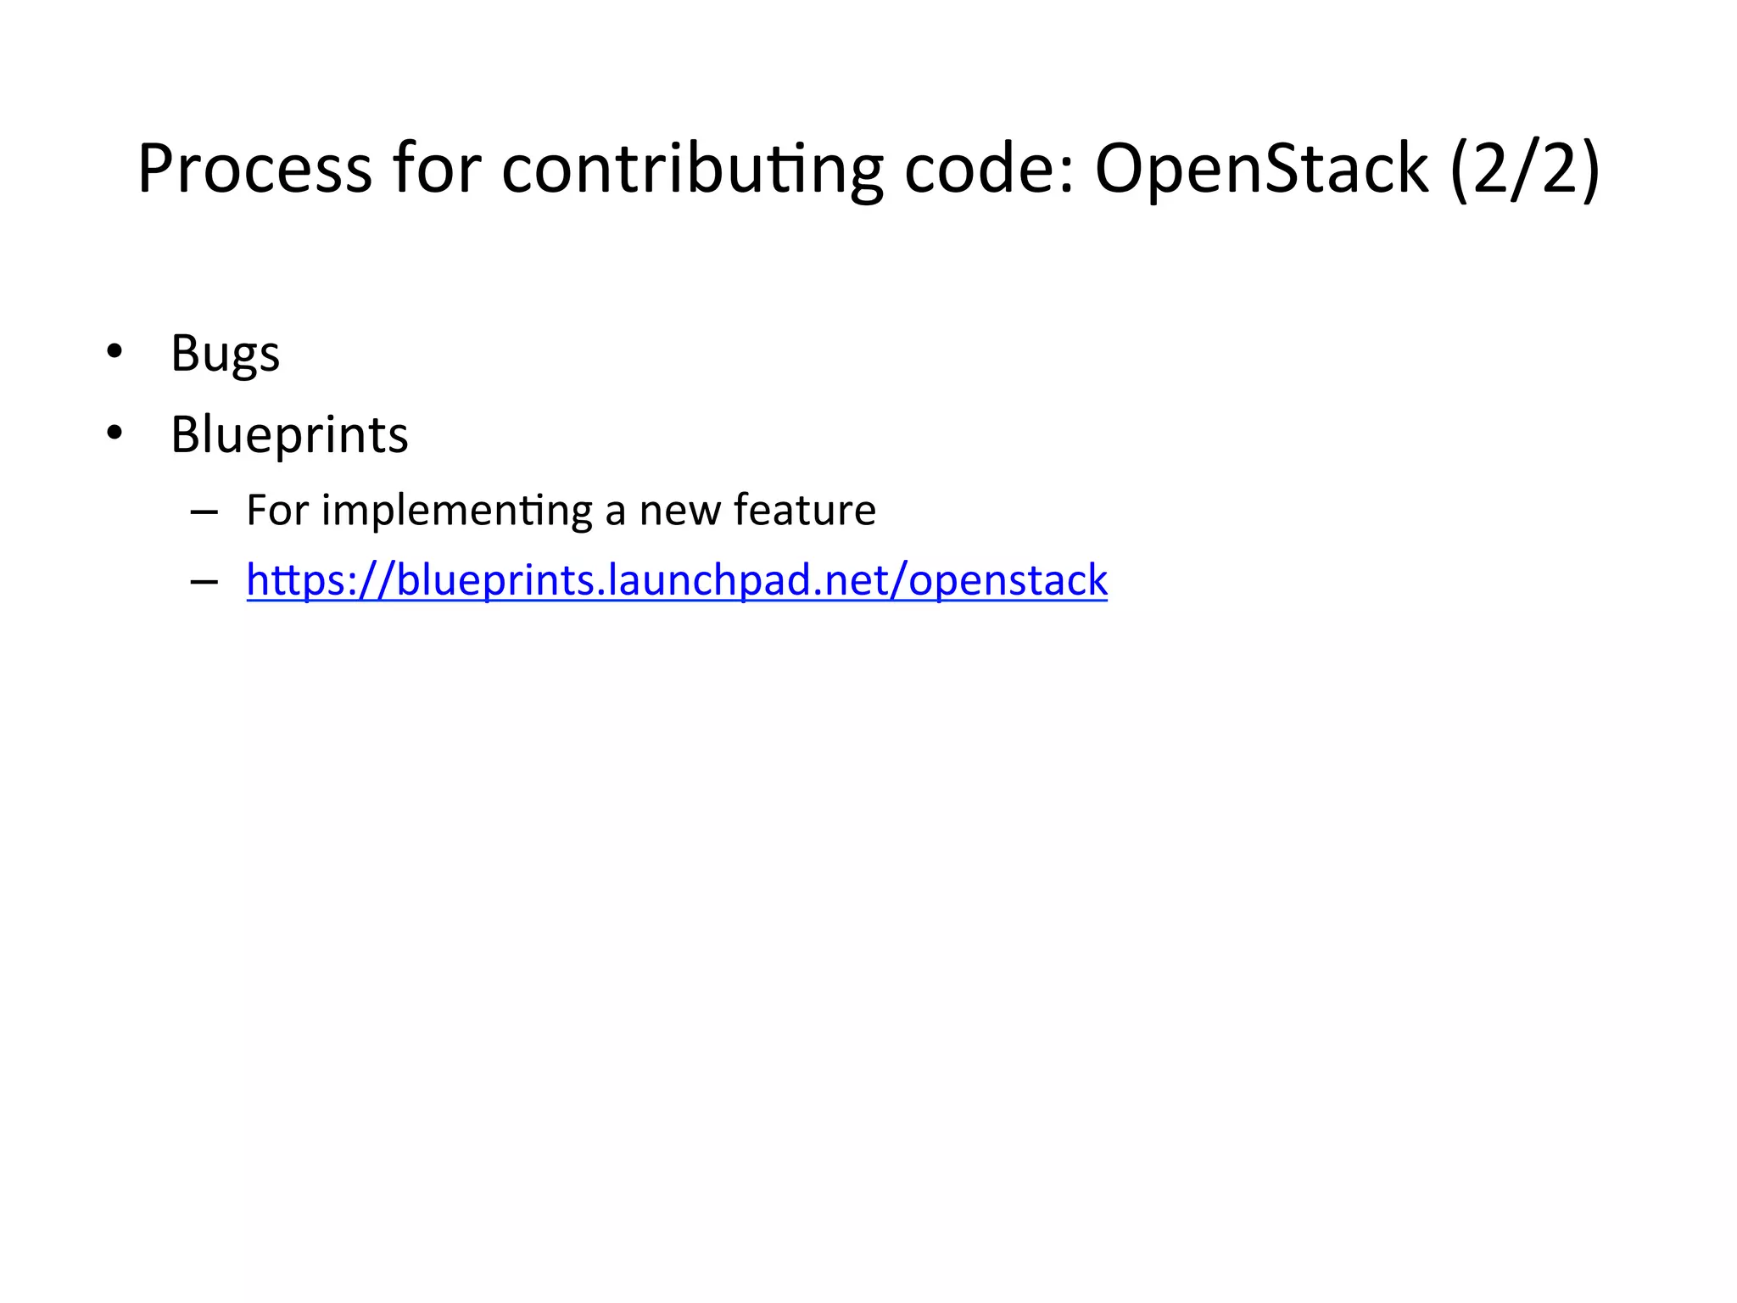Click the word "Process" in the title
The height and width of the screenshot is (1303, 1737).
click(254, 168)
